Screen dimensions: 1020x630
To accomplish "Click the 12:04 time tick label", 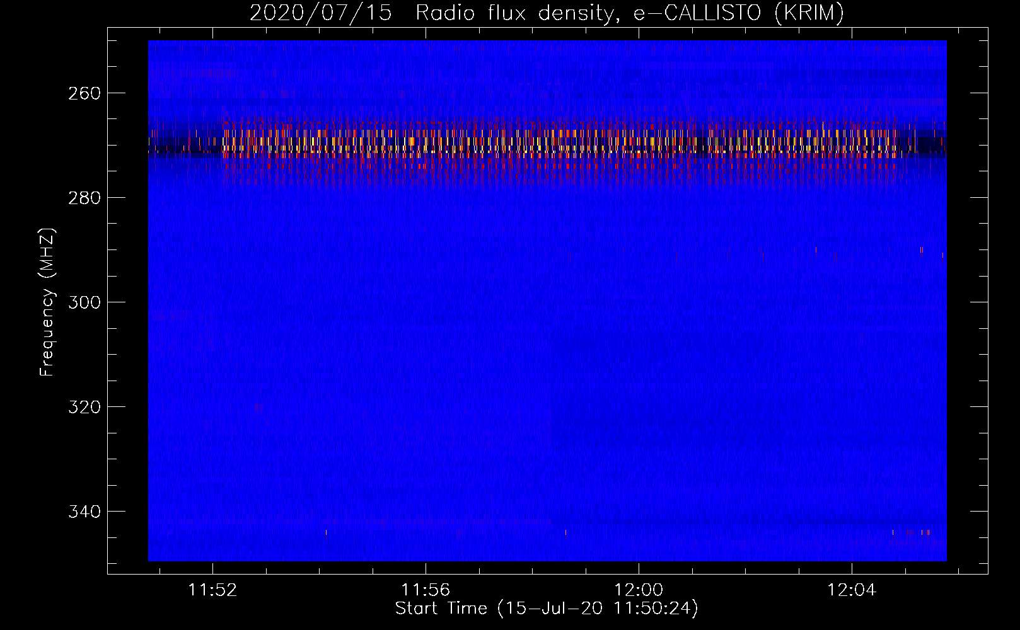I will click(x=852, y=590).
